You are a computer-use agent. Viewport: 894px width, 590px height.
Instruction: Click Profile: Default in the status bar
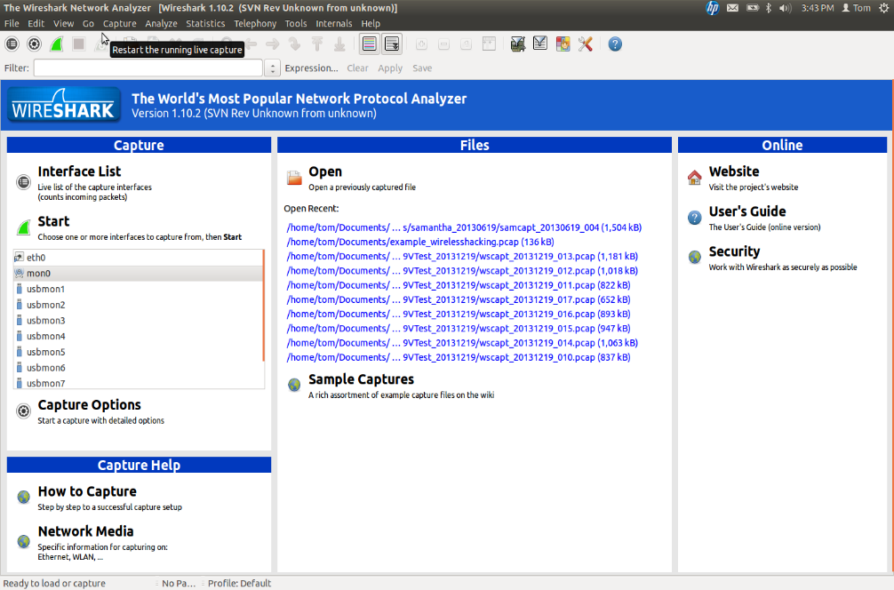(239, 583)
